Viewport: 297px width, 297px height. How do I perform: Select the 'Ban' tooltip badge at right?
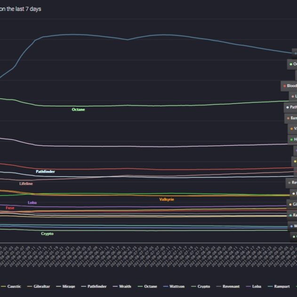pos(290,118)
